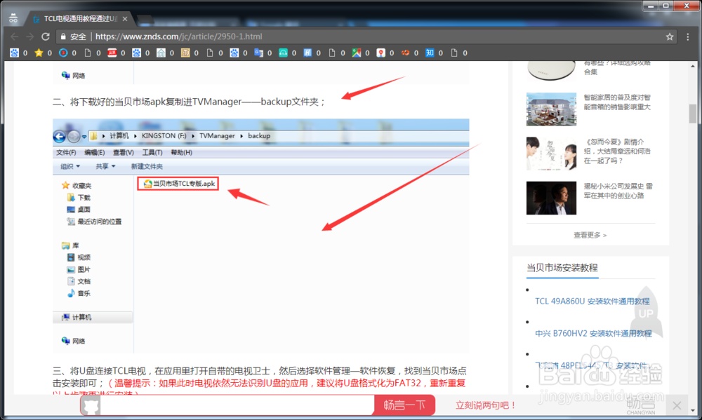Image resolution: width=702 pixels, height=420 pixels.
Task: Click the page vertical scrollbar thumb
Action: pos(693,114)
